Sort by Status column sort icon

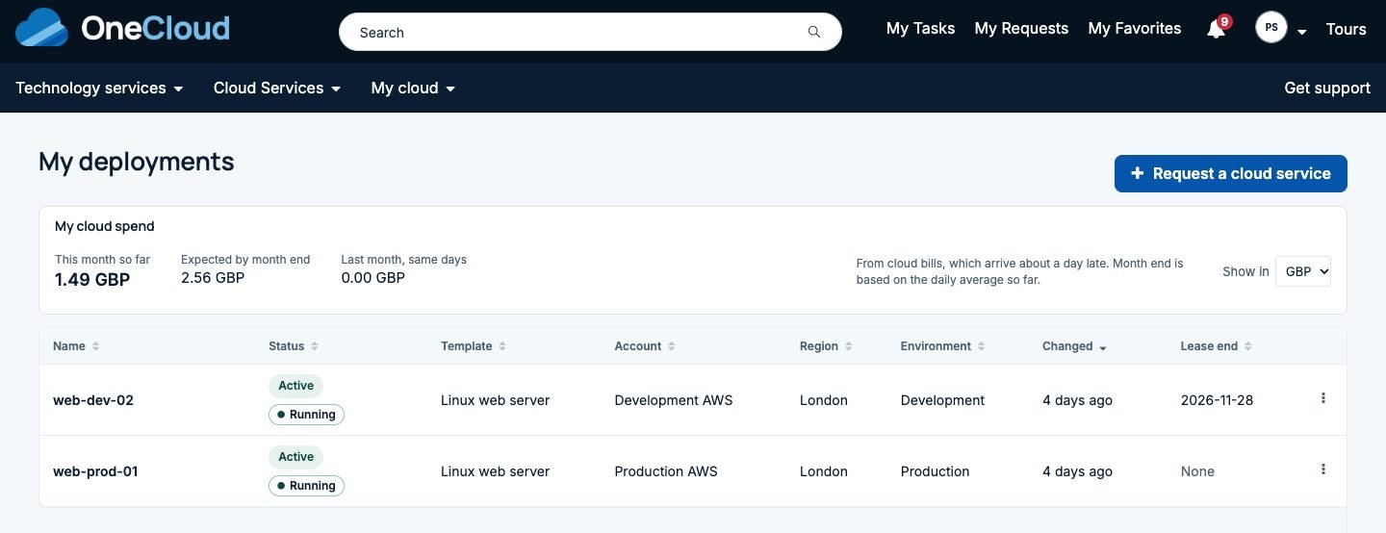(315, 346)
